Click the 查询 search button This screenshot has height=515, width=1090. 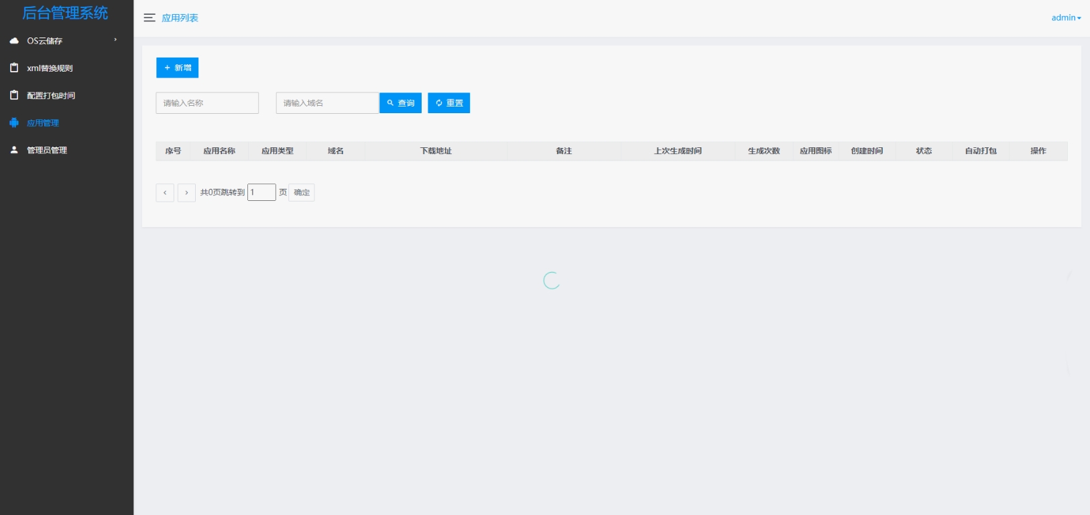(x=400, y=103)
